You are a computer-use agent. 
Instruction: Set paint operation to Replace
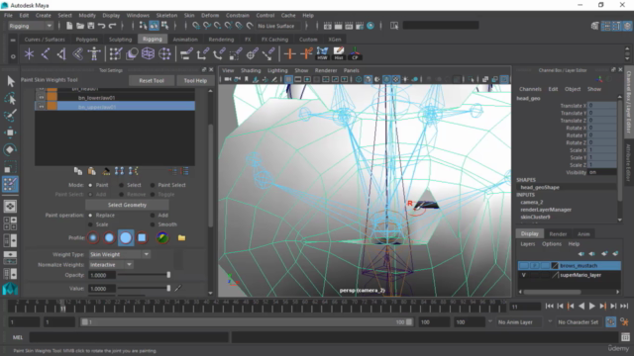pyautogui.click(x=90, y=216)
